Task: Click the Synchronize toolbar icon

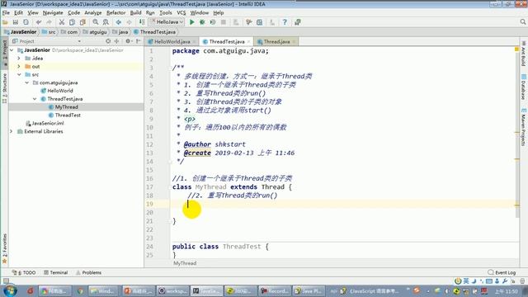Action: pyautogui.click(x=26, y=22)
